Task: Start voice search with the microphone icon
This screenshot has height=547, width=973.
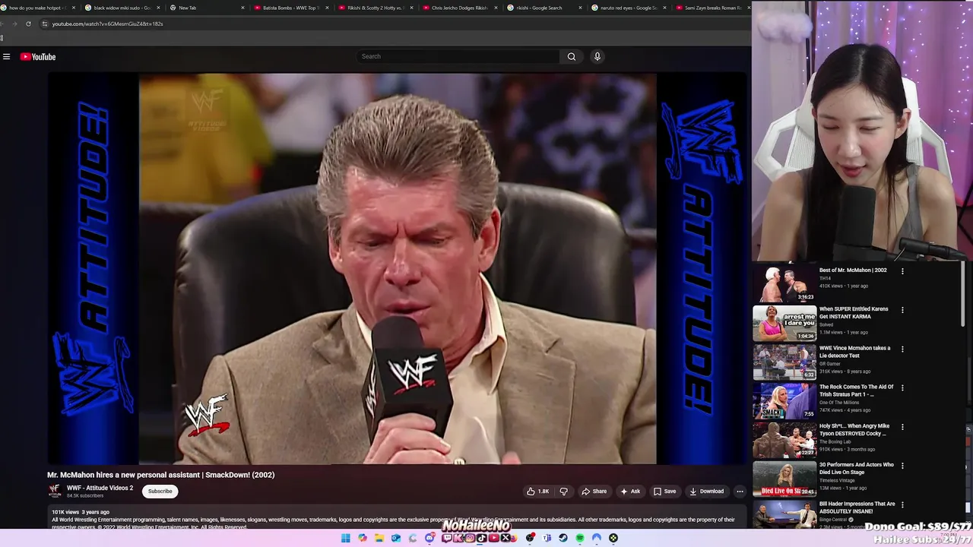Action: (597, 56)
